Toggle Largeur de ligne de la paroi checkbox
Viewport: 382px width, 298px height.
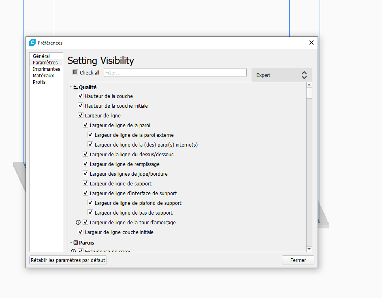click(85, 125)
